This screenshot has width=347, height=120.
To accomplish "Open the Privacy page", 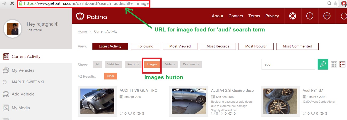I will [272, 16].
